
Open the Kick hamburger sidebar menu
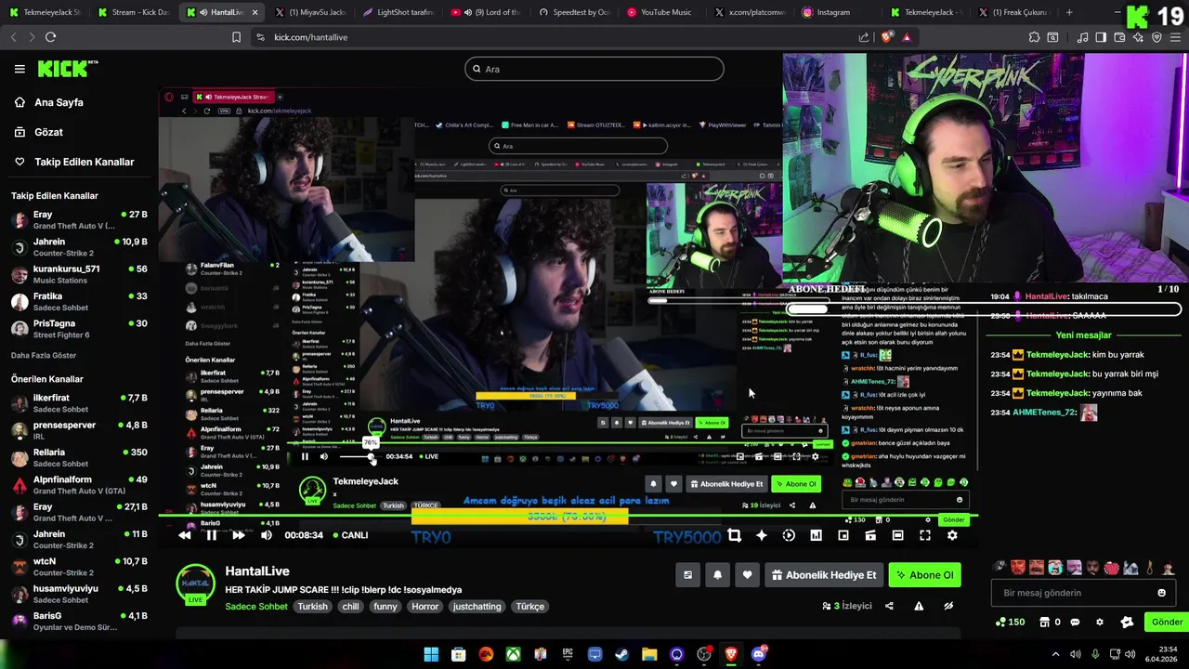(x=20, y=69)
